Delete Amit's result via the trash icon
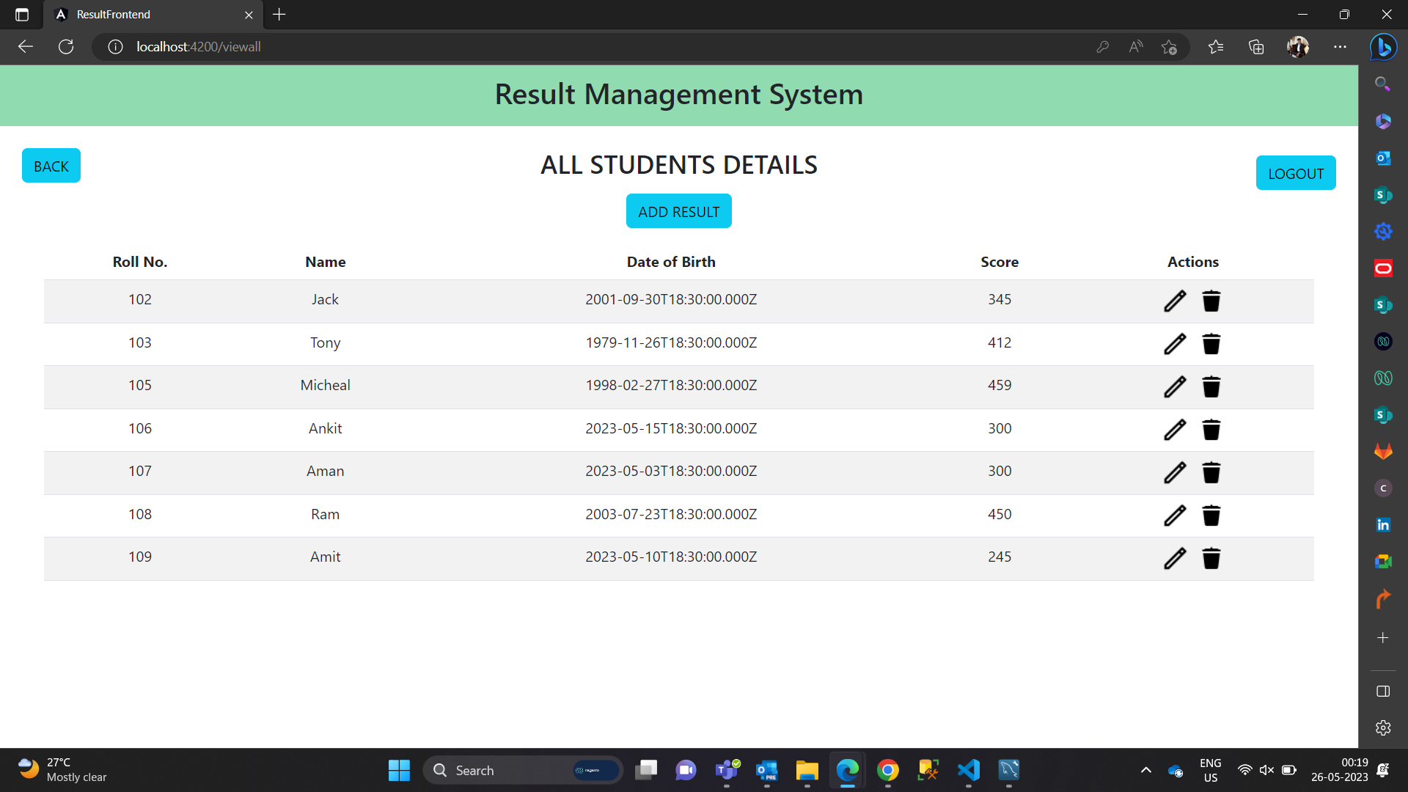1408x792 pixels. [x=1211, y=558]
